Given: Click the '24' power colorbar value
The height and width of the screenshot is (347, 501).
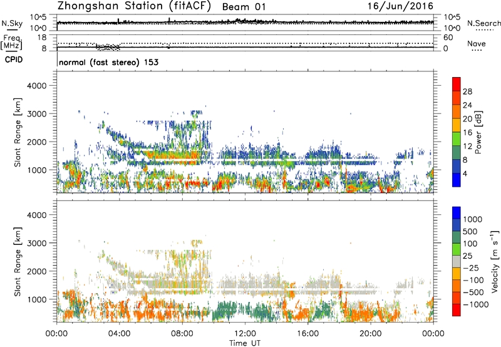Looking at the screenshot, I should [467, 105].
